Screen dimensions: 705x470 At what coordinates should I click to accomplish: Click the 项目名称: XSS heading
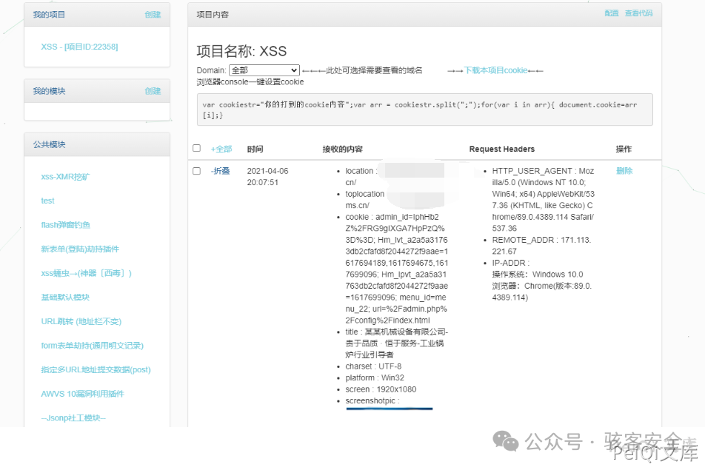(241, 51)
